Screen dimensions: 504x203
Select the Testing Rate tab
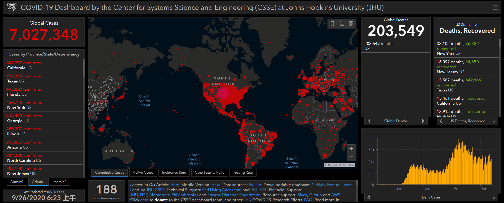tap(243, 173)
